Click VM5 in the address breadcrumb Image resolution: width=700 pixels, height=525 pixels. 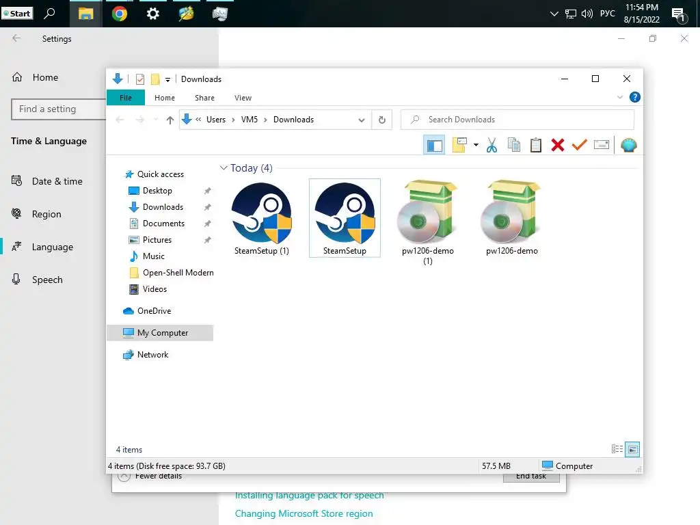(249, 120)
